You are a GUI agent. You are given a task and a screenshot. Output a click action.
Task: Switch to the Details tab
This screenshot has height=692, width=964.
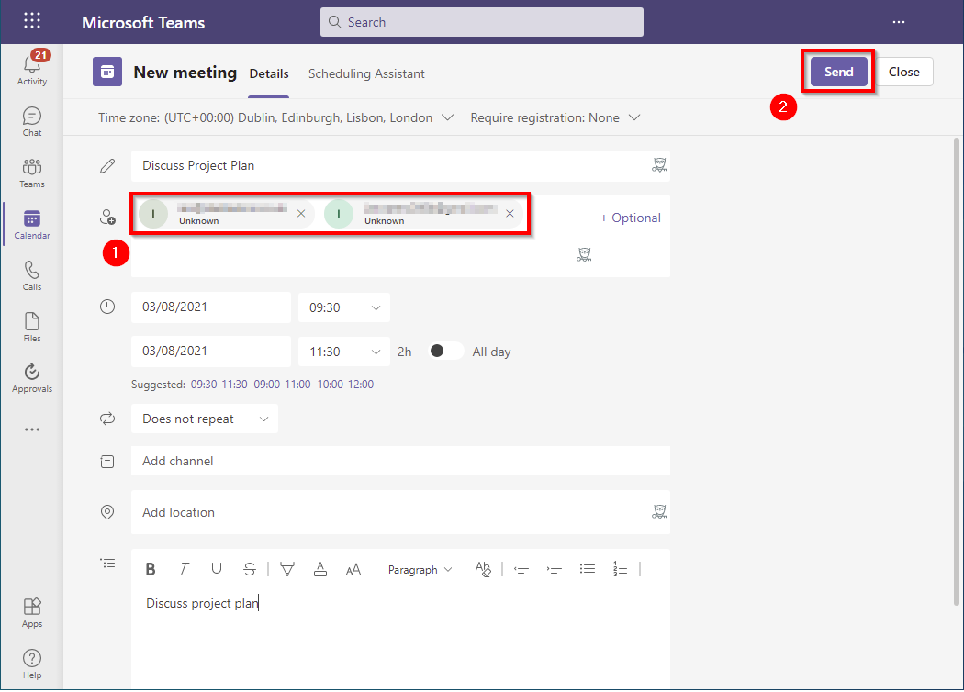pyautogui.click(x=269, y=73)
